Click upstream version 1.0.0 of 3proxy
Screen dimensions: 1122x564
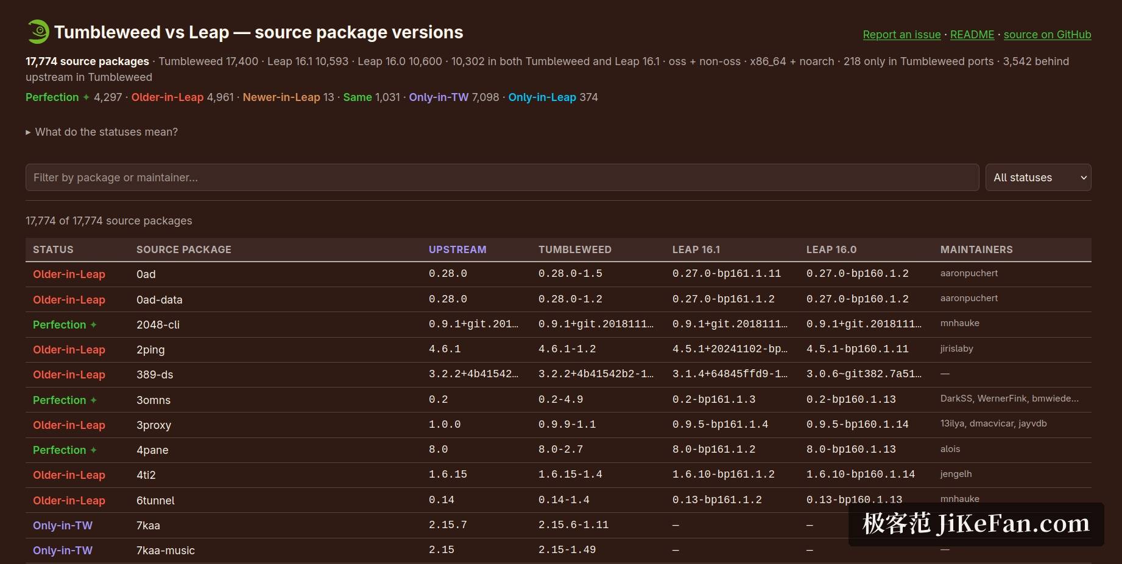click(x=445, y=425)
